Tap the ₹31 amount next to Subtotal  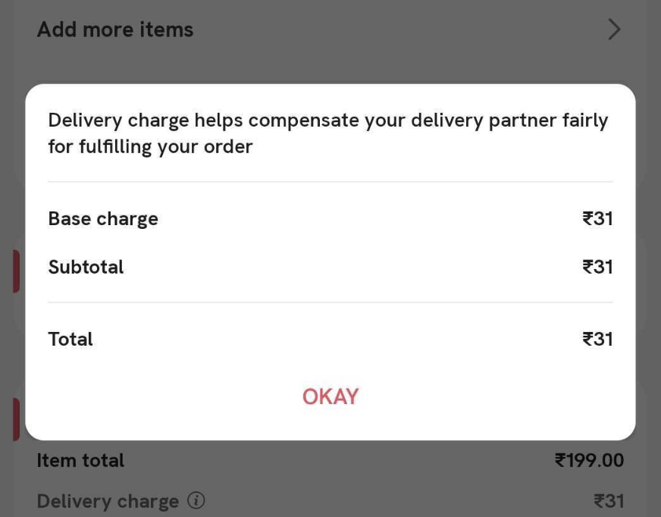[597, 267]
